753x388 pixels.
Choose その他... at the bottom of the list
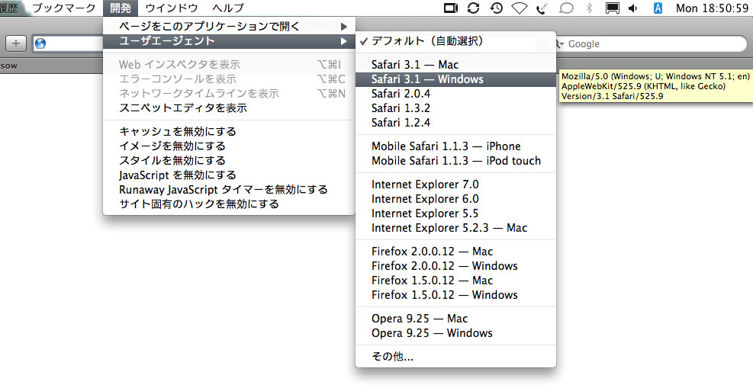[x=392, y=356]
